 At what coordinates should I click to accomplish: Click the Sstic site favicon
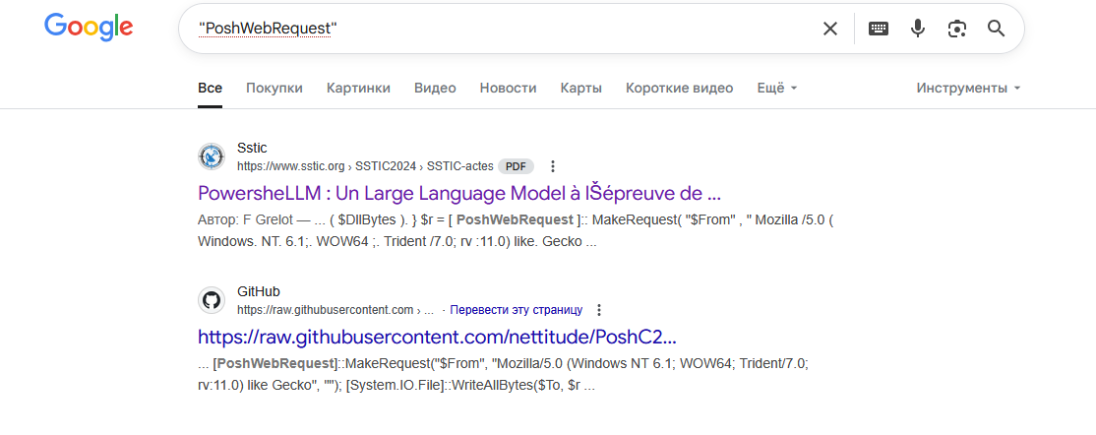tap(212, 156)
